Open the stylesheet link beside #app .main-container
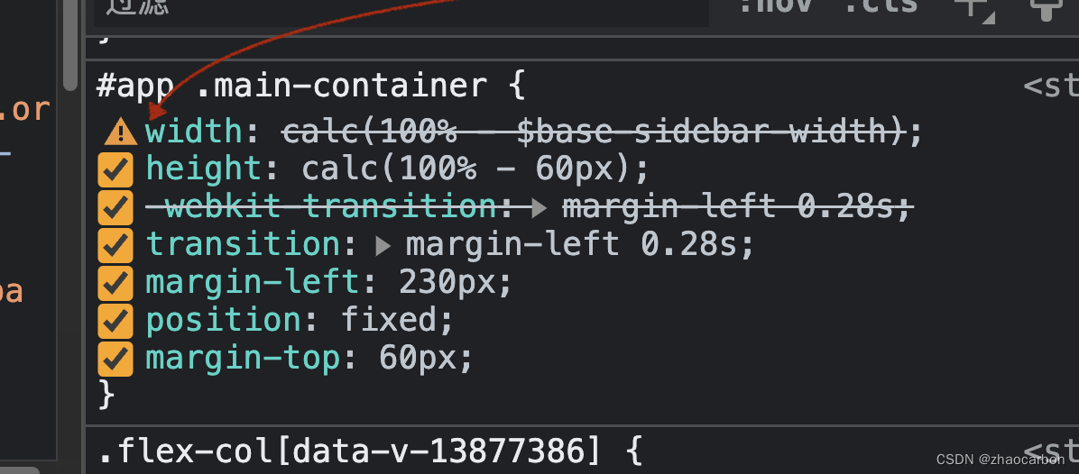1079x474 pixels. tap(1051, 87)
